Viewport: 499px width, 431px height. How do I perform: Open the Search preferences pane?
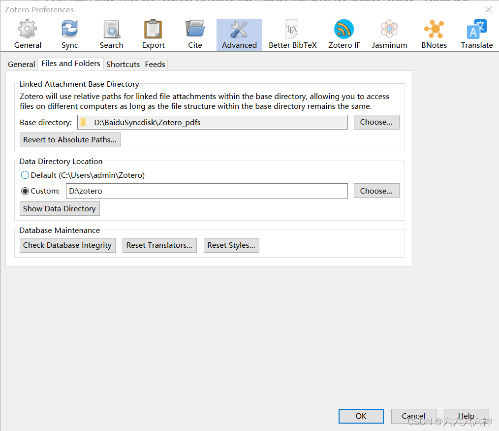tap(111, 34)
